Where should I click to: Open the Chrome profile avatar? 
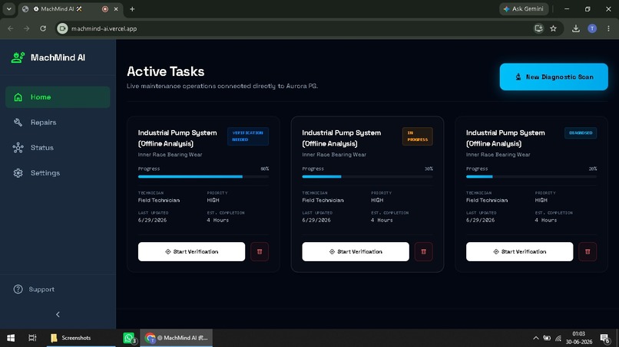coord(592,28)
